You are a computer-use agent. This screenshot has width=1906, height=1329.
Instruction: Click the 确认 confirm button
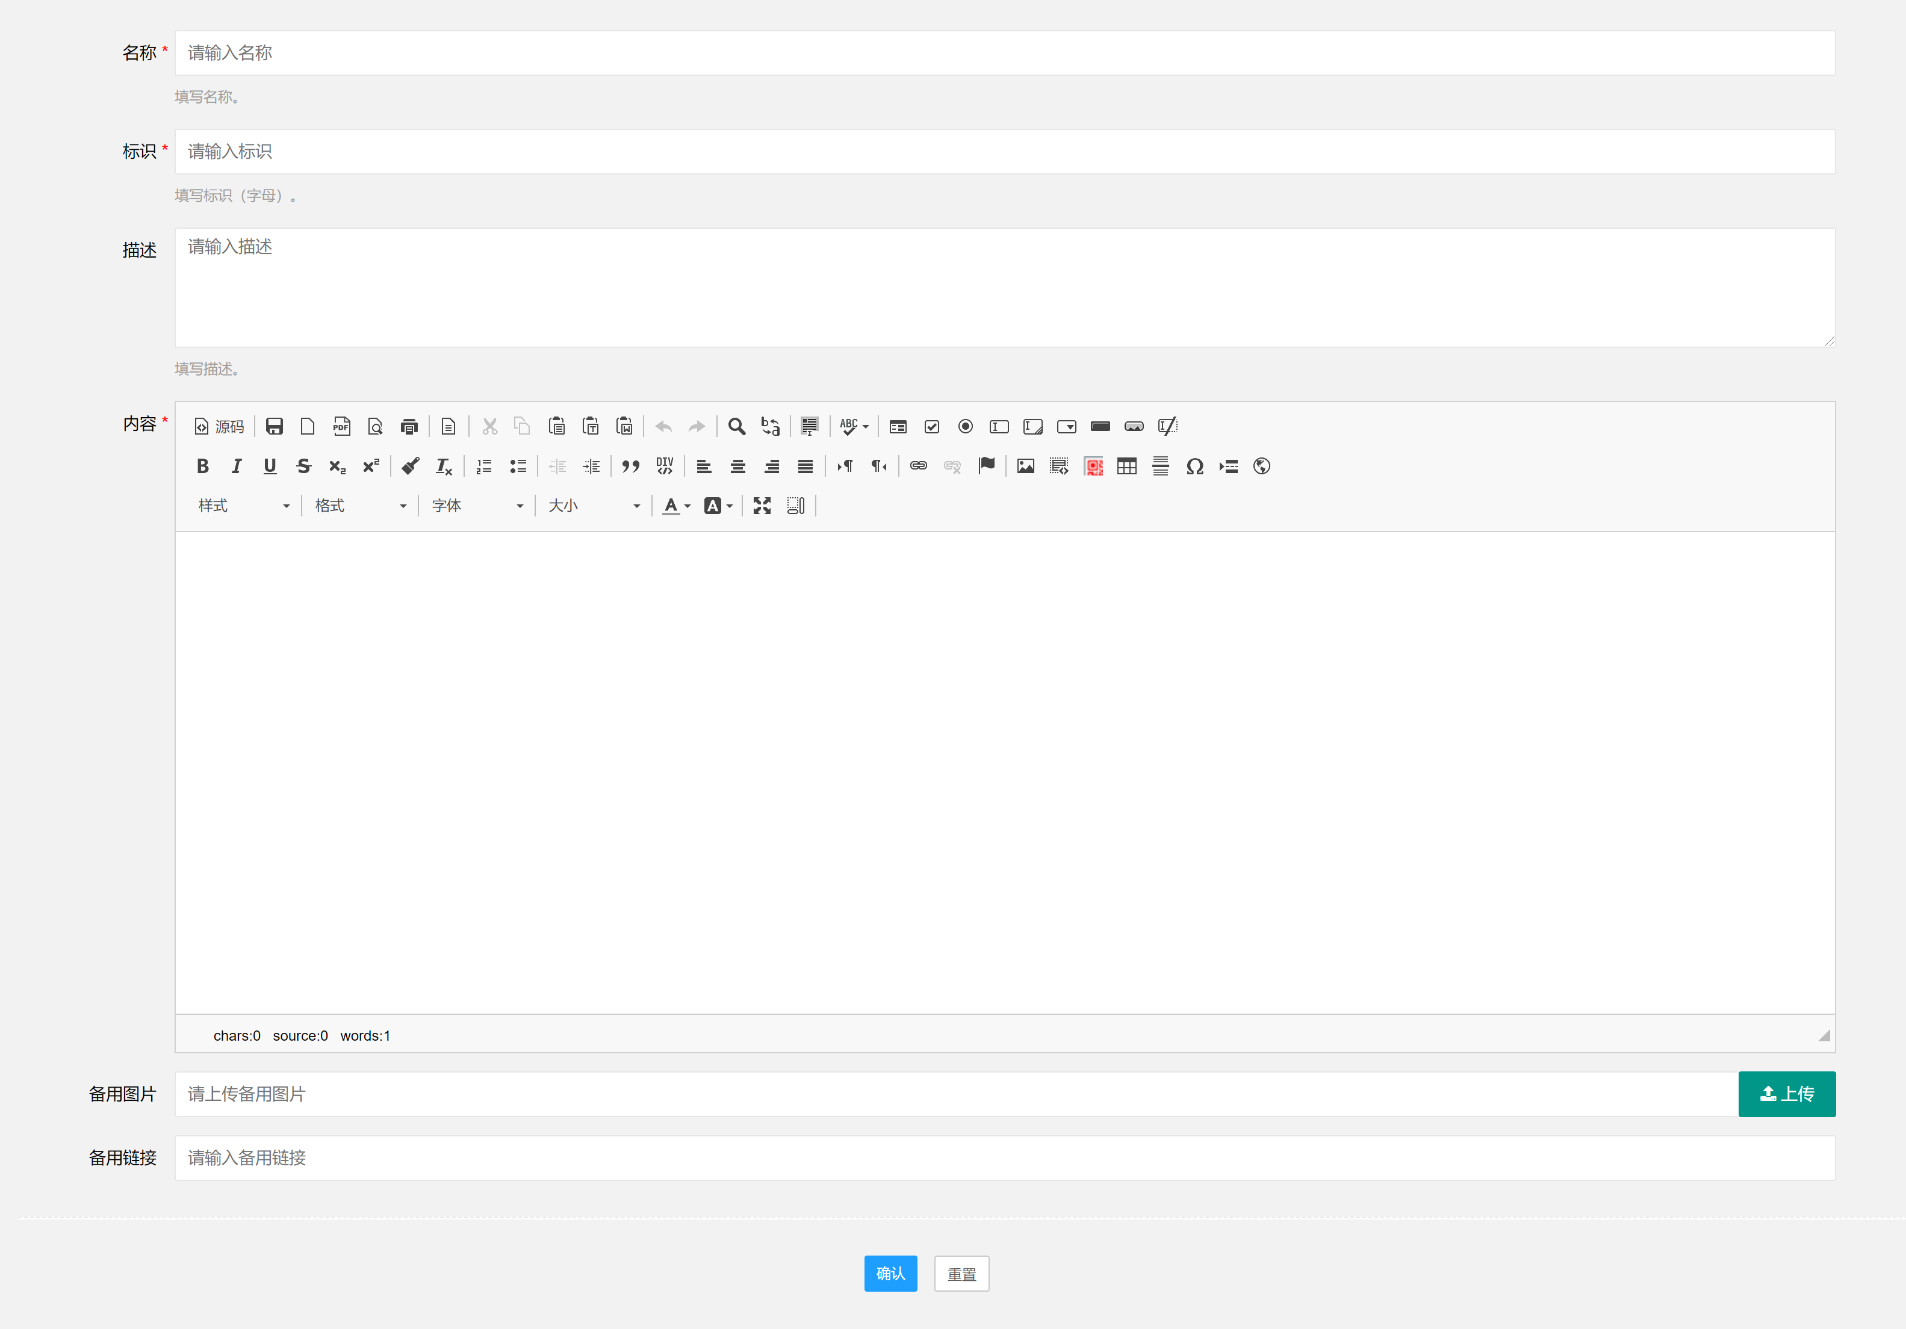(890, 1274)
